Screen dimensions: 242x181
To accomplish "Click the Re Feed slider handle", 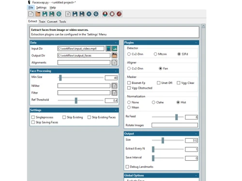I will tap(177, 117).
